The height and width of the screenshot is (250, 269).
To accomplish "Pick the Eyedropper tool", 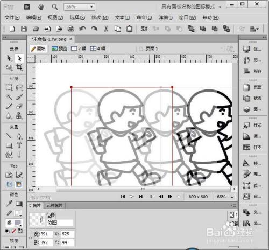I will [x=9, y=203].
